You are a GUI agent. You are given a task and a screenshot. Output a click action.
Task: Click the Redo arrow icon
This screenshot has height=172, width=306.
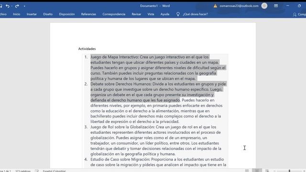pyautogui.click(x=17, y=6)
